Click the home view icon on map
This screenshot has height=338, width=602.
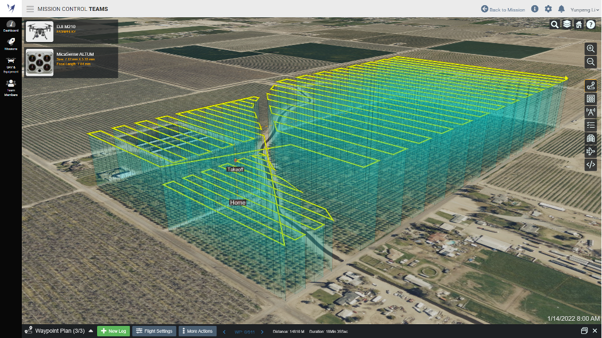[x=578, y=25]
